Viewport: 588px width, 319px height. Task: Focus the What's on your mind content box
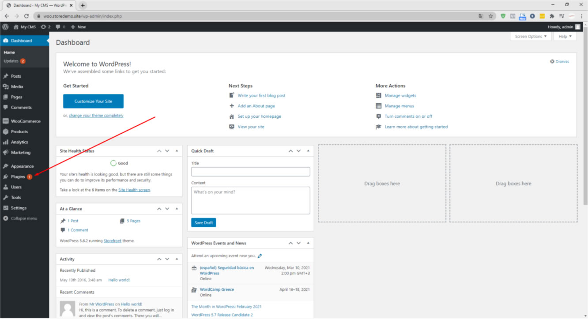[250, 200]
